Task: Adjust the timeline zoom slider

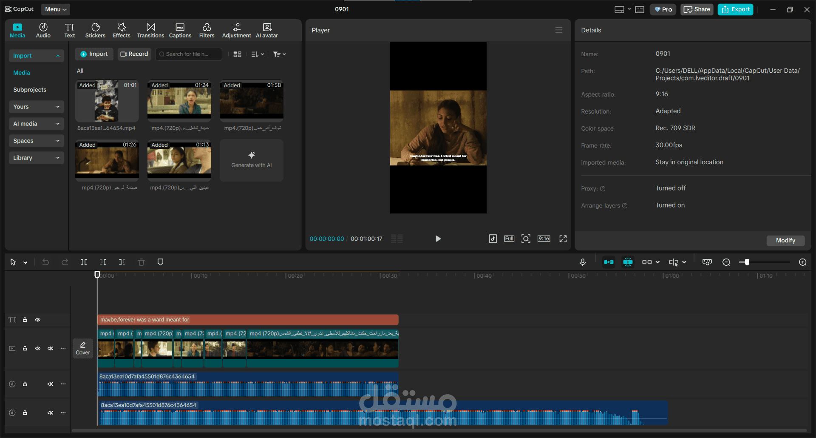Action: tap(747, 262)
